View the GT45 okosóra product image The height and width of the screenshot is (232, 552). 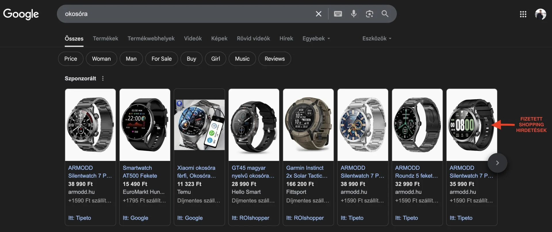(254, 125)
